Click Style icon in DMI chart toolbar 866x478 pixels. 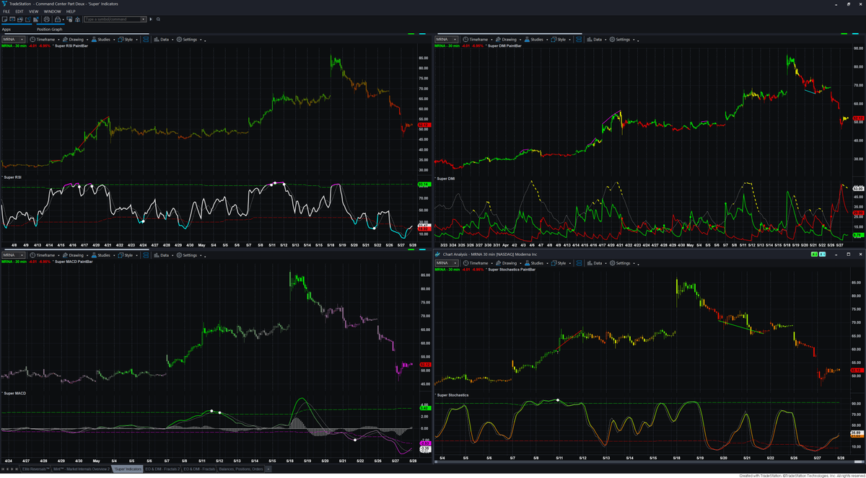tap(554, 40)
